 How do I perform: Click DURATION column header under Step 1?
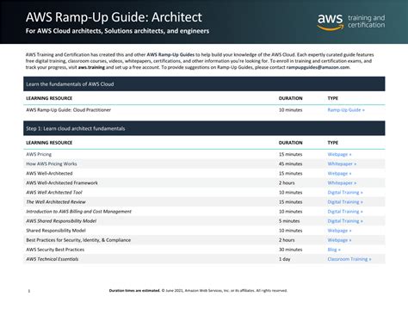tap(290, 143)
